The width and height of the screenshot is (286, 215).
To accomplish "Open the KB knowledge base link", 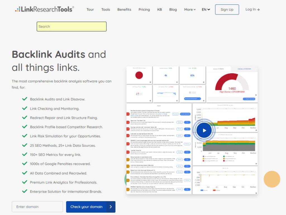I will click(159, 9).
